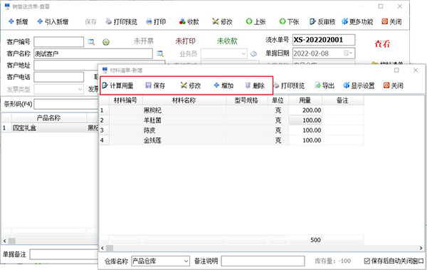
Task: Click 增加 in the material list toolbar
Action: (x=223, y=85)
